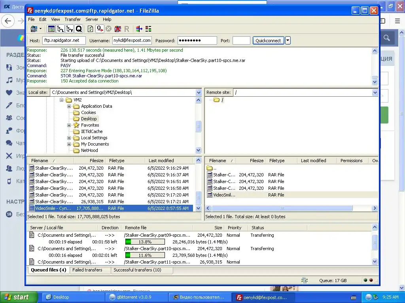Click the Port input field
Viewport: 405px width, 303px height.
pos(241,41)
